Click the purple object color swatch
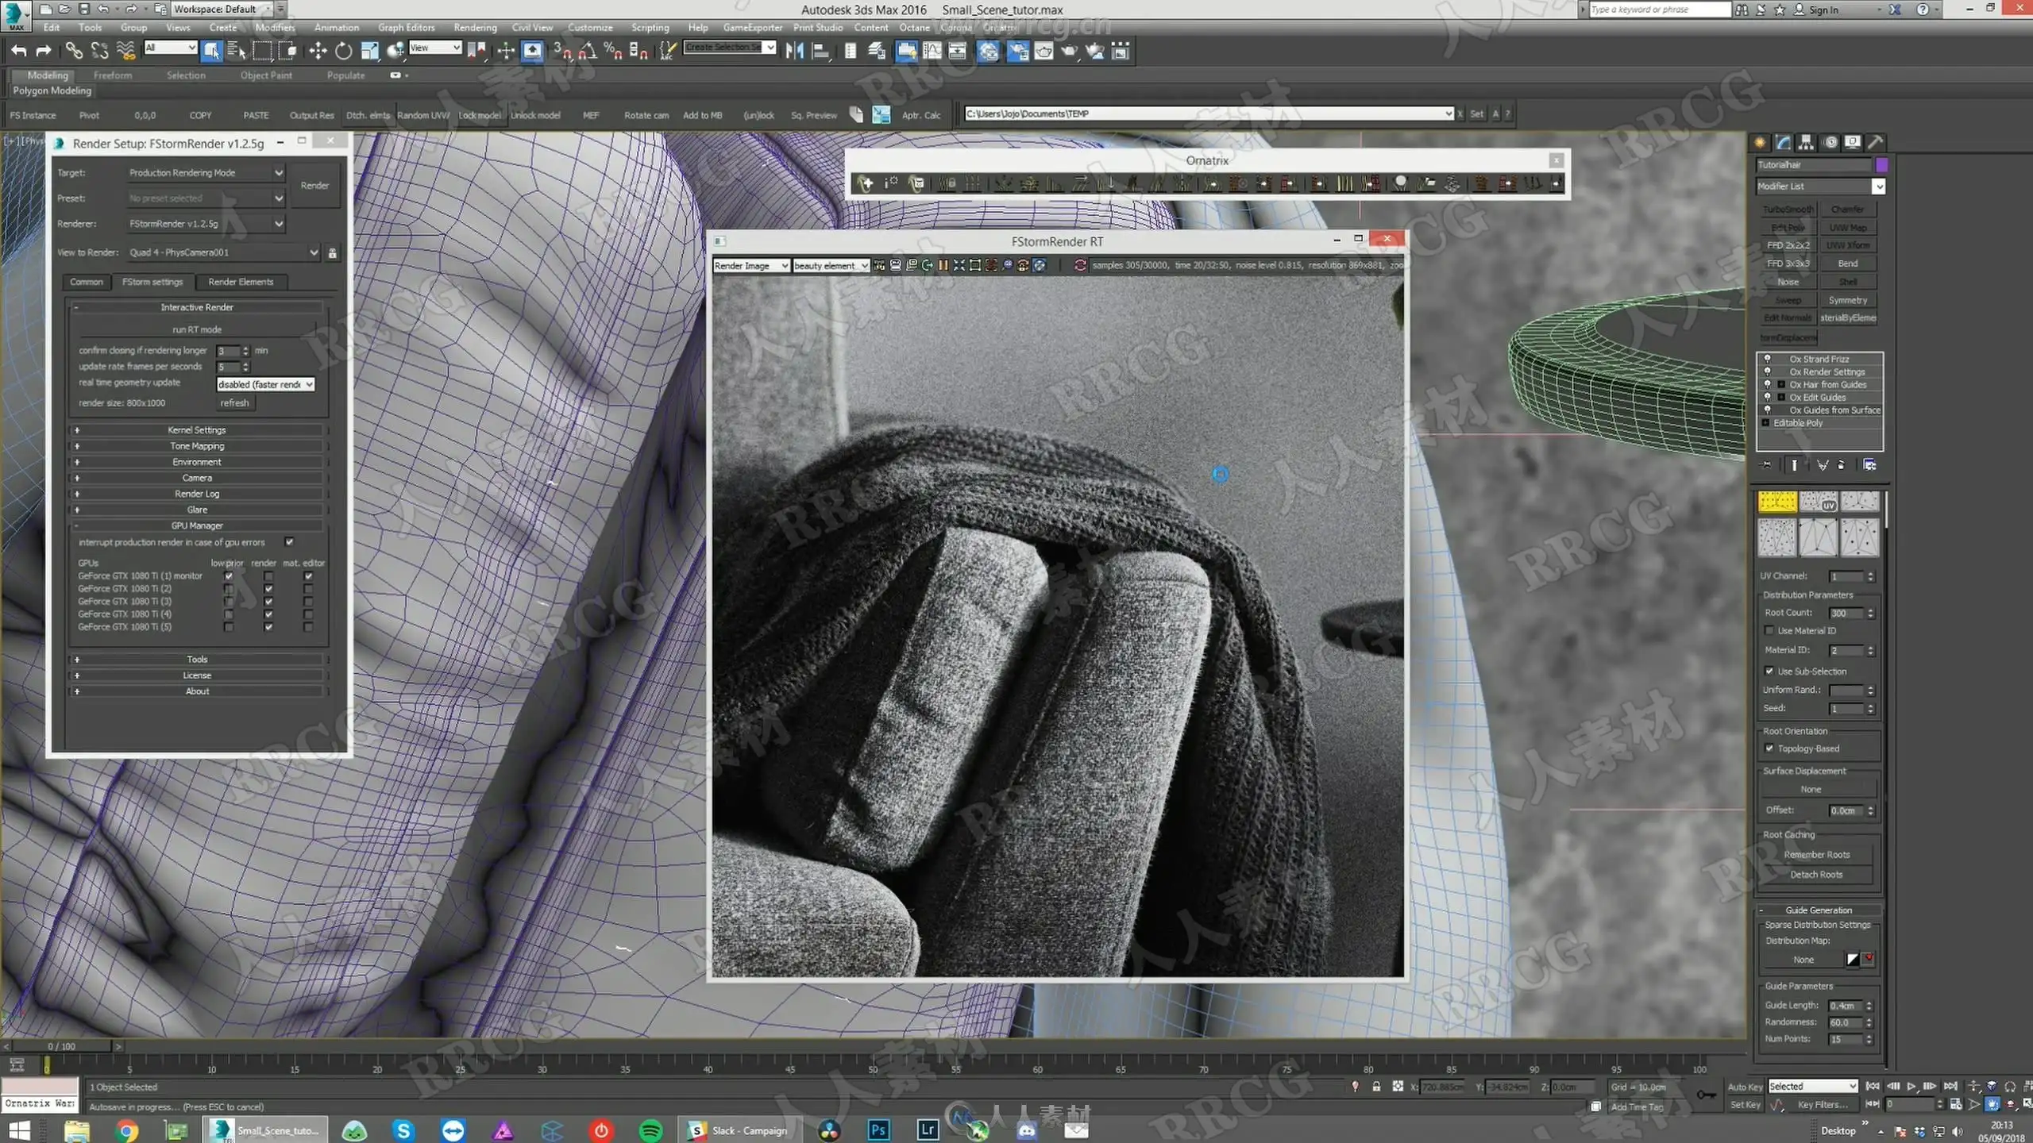This screenshot has width=2033, height=1143. pos(1881,165)
